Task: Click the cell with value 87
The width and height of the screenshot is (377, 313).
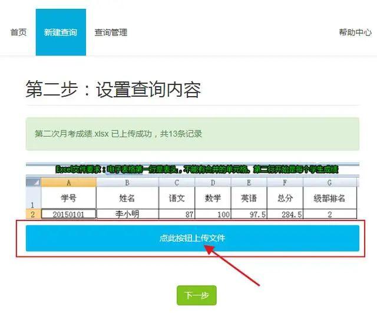Action: tap(177, 214)
